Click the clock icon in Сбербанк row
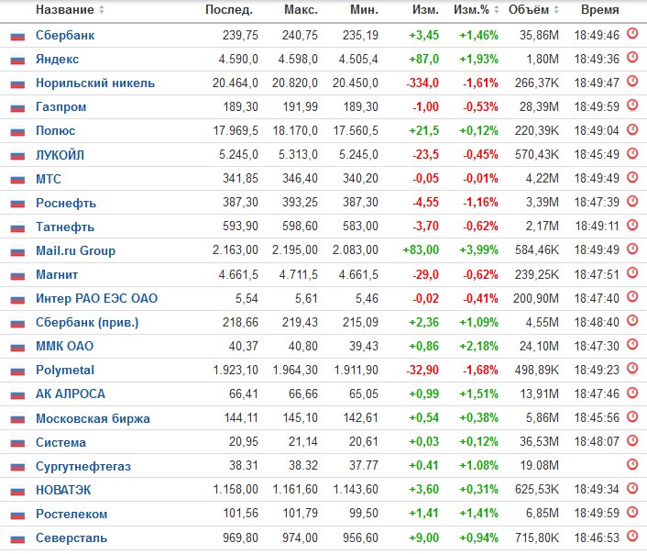 coord(632,33)
